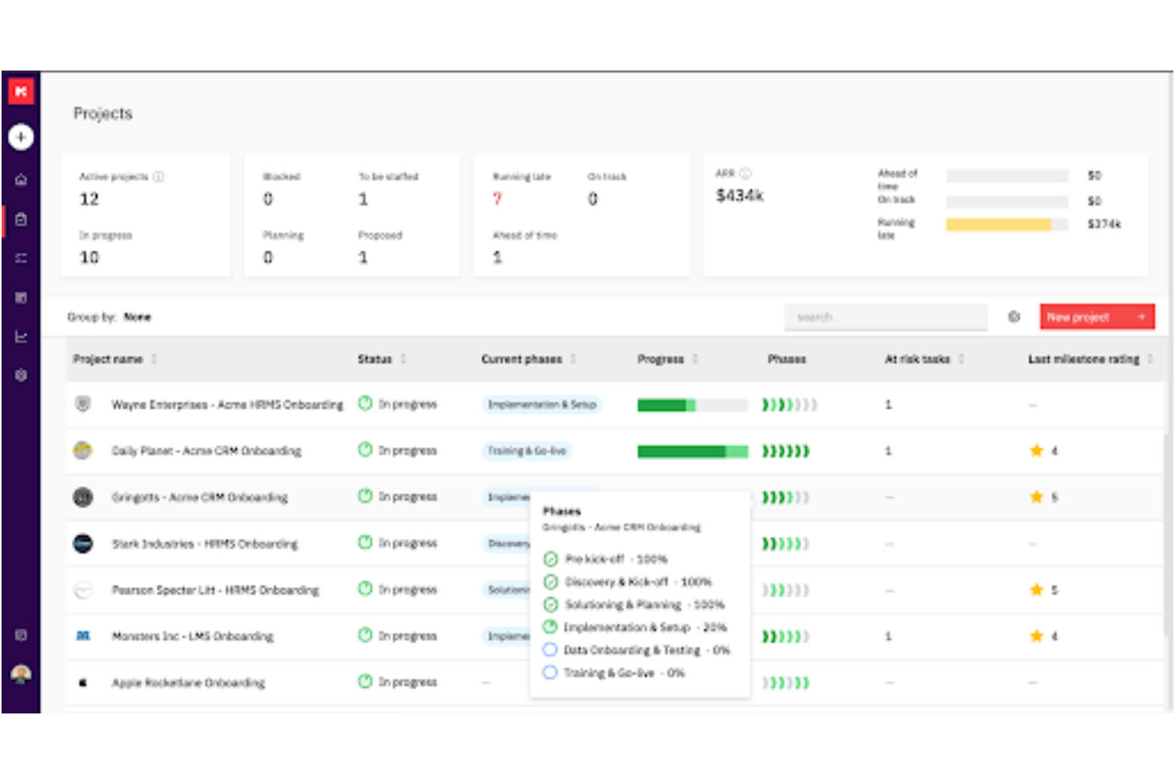Click the round plus create button in sidebar

[x=21, y=137]
